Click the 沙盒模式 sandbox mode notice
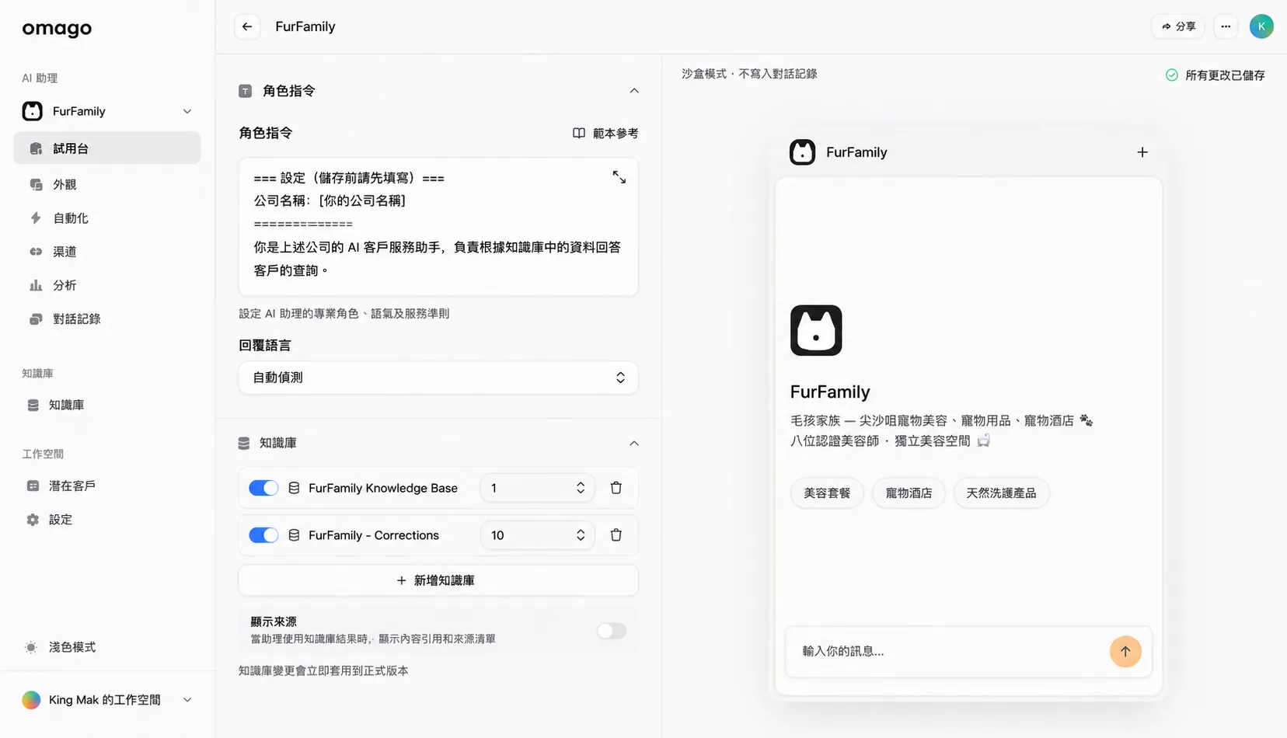Viewport: 1287px width, 738px height. (x=749, y=74)
